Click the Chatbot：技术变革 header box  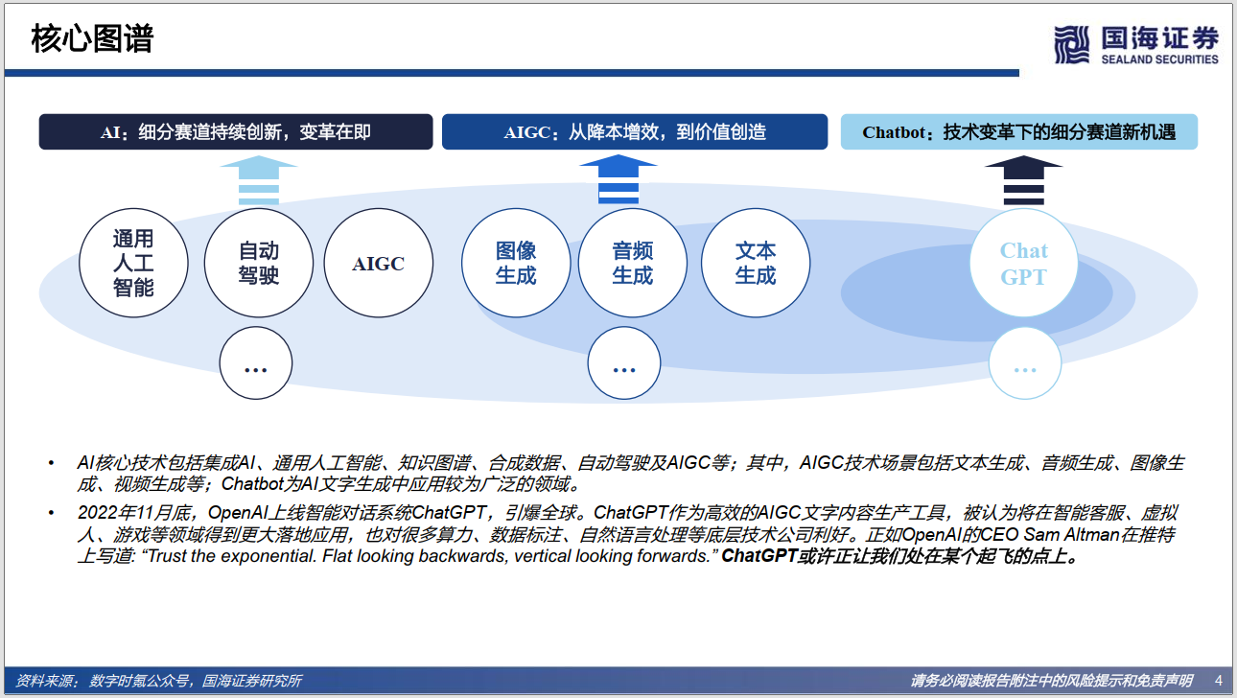pyautogui.click(x=1019, y=132)
